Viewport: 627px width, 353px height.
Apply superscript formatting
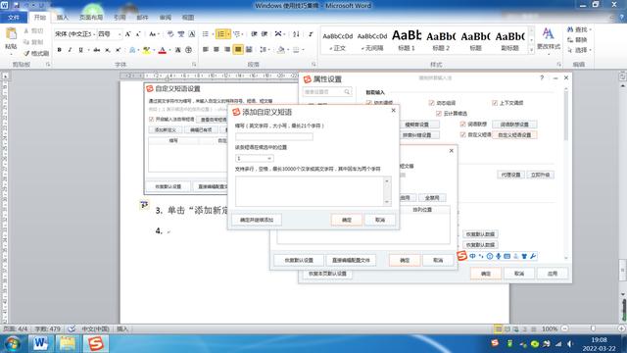coord(118,50)
